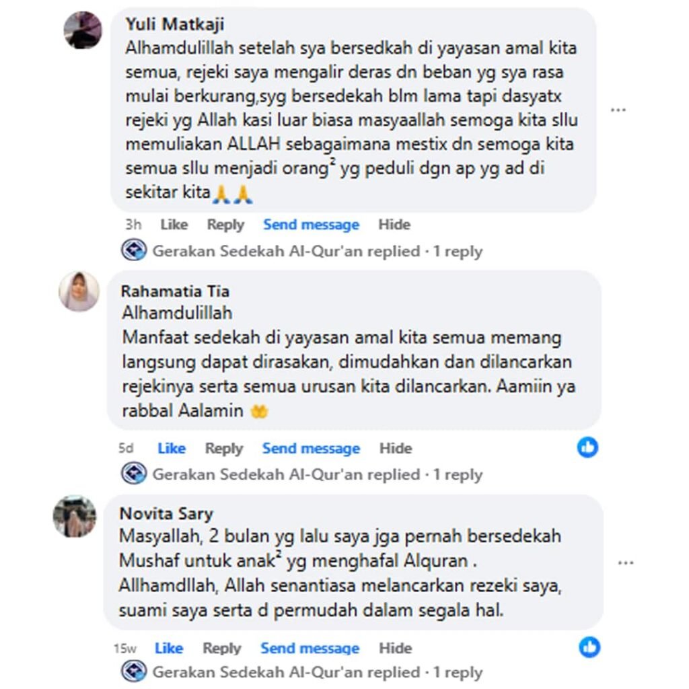This screenshot has width=689, height=689.
Task: Click the thumbs-up reaction on Rahamatia's comment
Action: pos(588,447)
